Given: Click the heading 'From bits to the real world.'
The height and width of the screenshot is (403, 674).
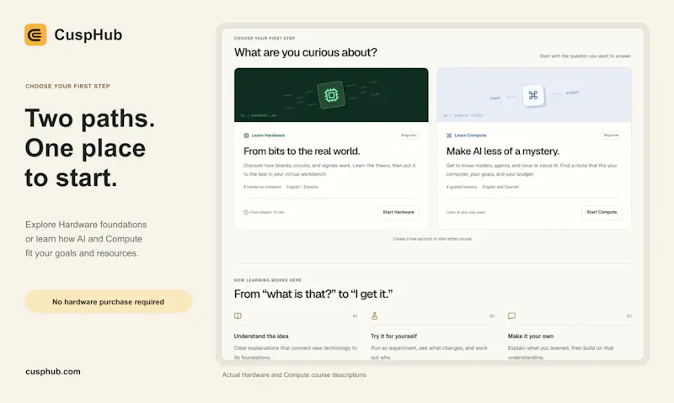Looking at the screenshot, I should pyautogui.click(x=302, y=151).
